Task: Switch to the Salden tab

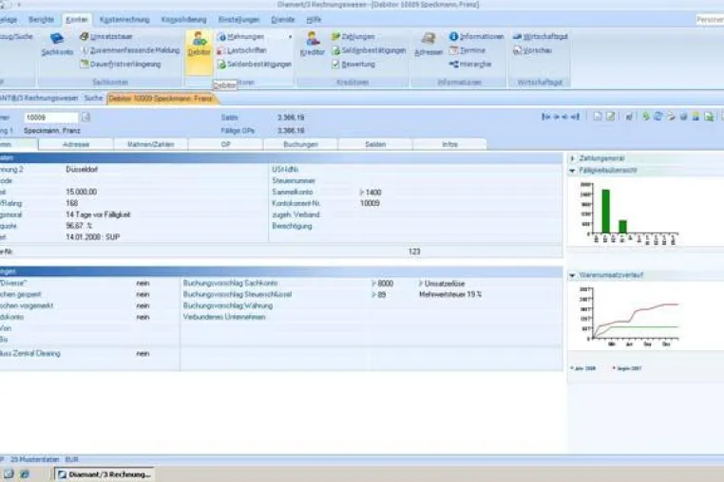Action: [x=375, y=144]
